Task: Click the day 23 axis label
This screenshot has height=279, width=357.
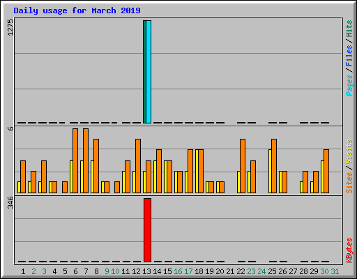Action: (x=251, y=271)
